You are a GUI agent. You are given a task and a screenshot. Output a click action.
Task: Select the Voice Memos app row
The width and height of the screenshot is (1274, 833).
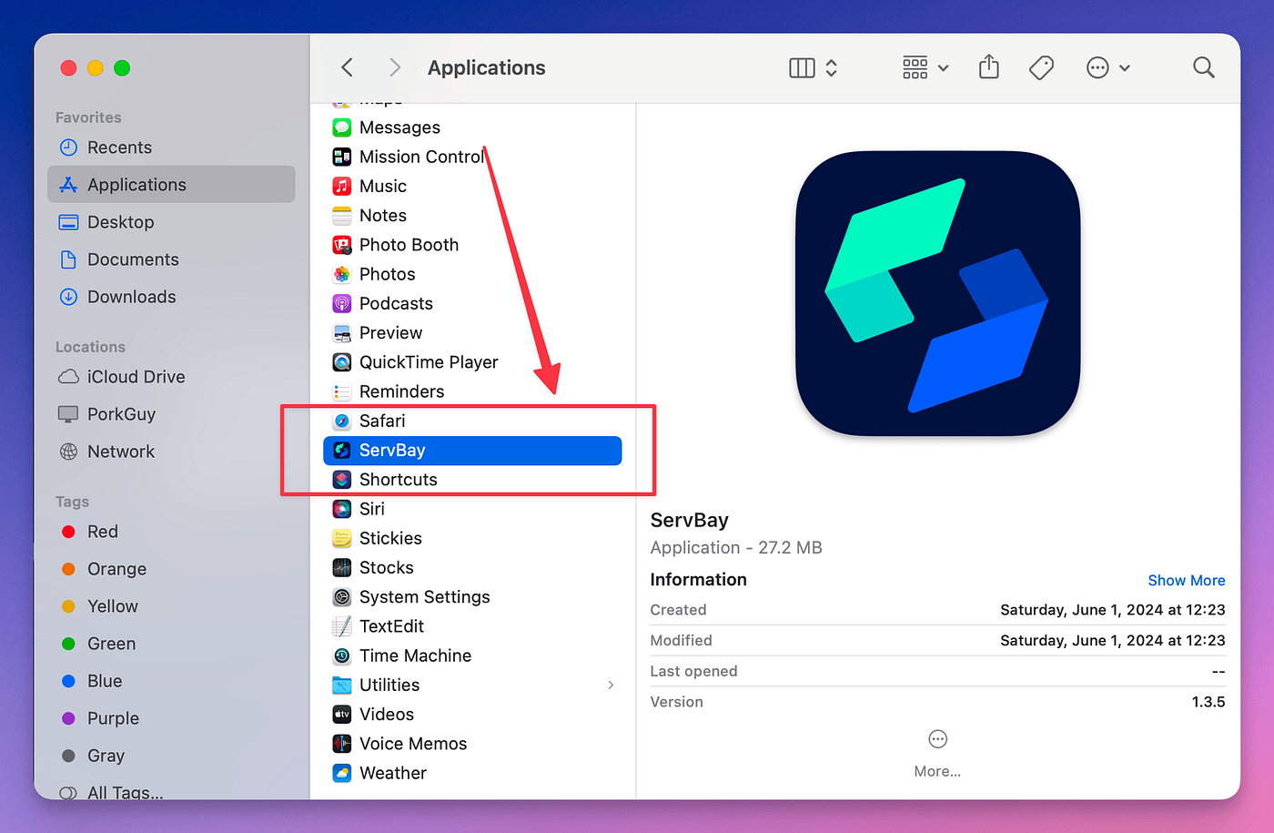coord(472,744)
